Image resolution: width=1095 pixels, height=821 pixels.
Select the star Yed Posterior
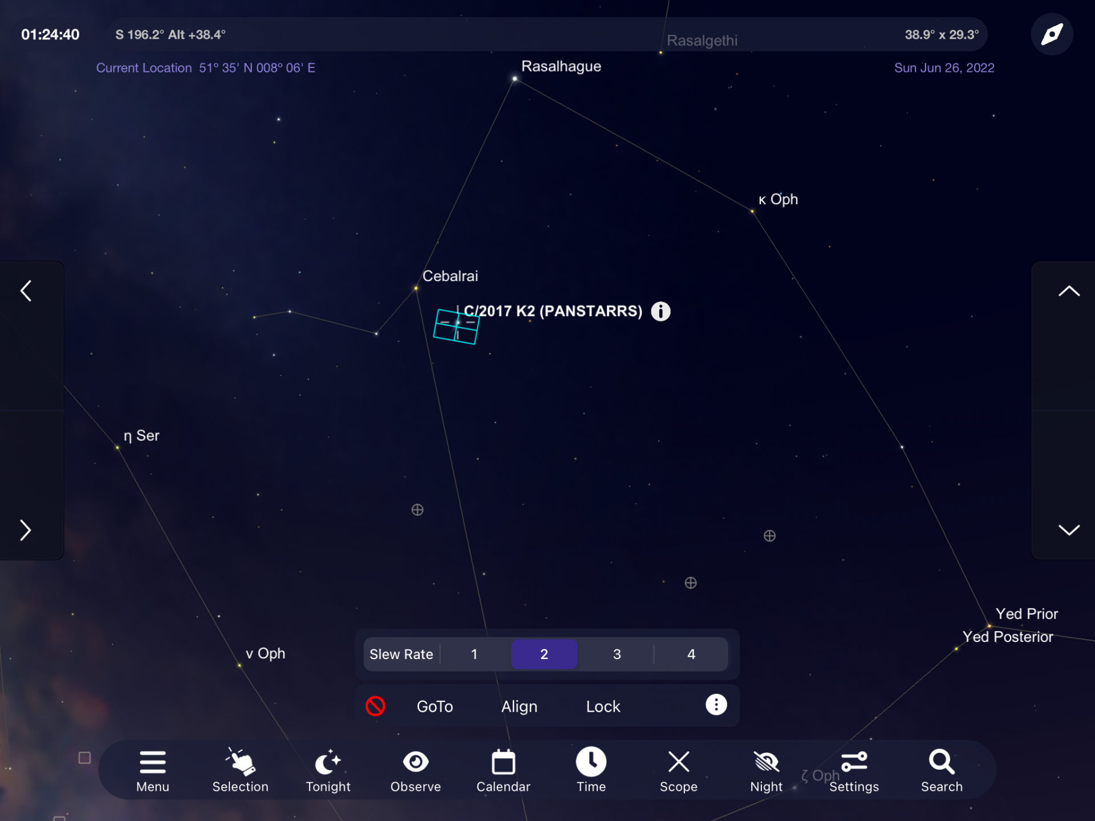[956, 649]
